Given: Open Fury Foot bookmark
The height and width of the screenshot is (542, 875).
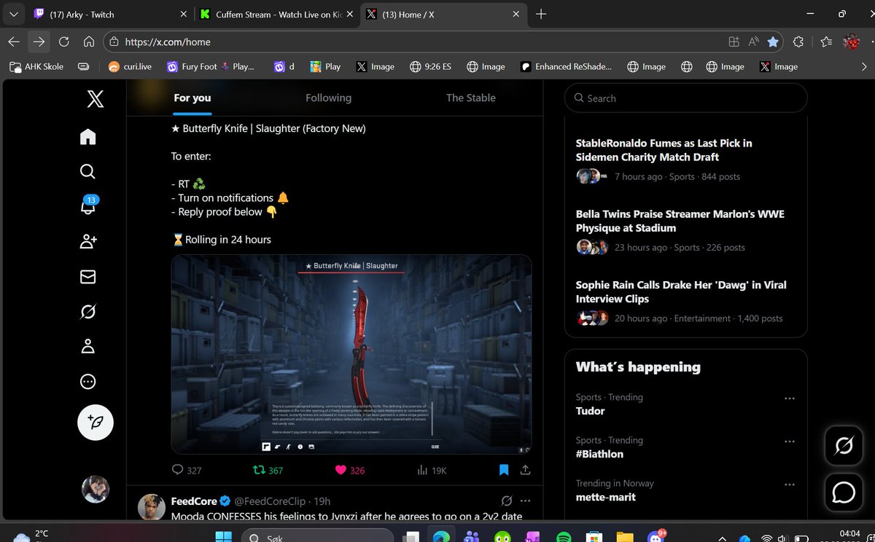Looking at the screenshot, I should (210, 66).
